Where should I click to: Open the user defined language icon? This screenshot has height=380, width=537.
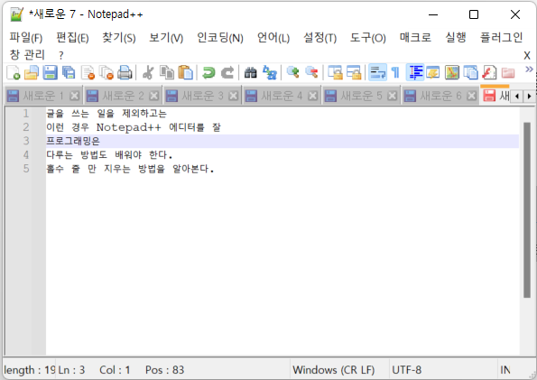[433, 72]
